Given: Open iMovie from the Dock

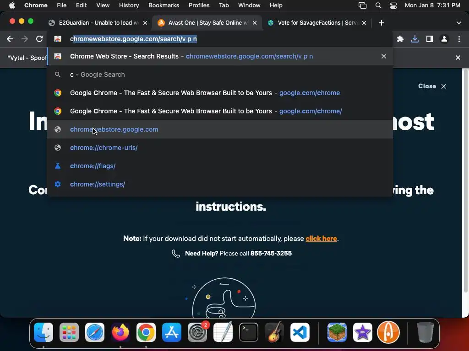Looking at the screenshot, I should [363, 332].
